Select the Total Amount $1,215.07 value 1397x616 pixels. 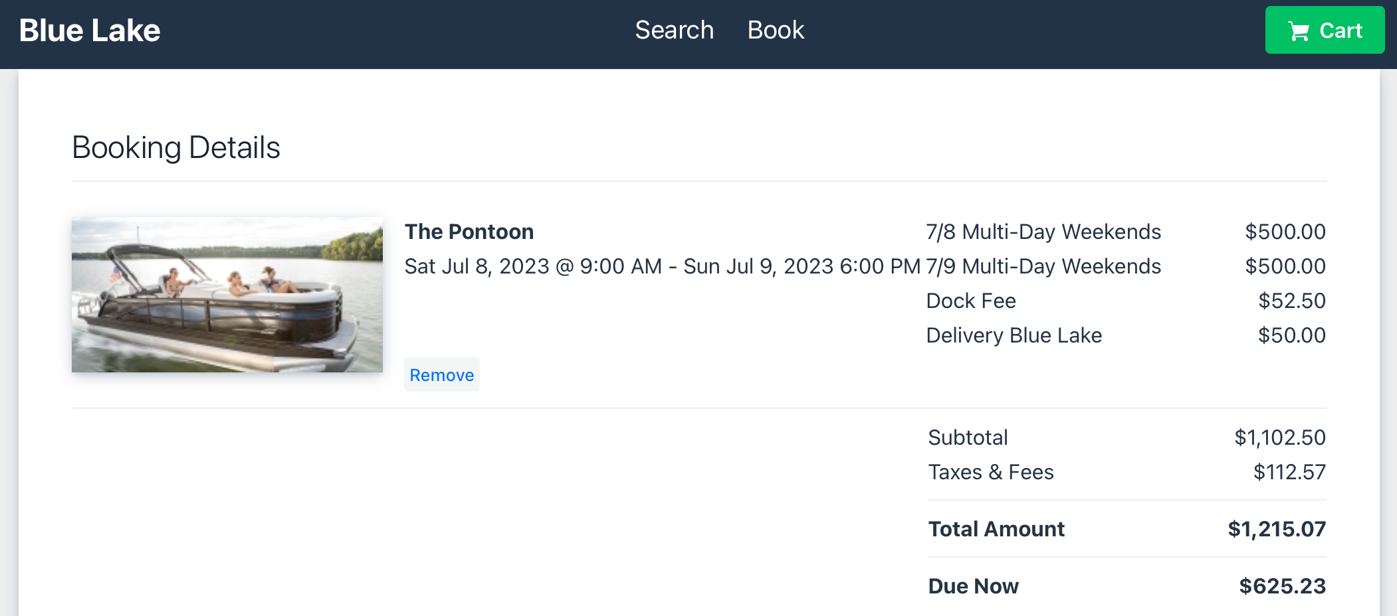point(1277,529)
